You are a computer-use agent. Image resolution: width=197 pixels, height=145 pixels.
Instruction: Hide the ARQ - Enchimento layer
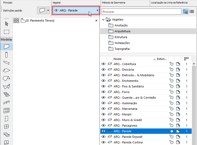pos(103,81)
